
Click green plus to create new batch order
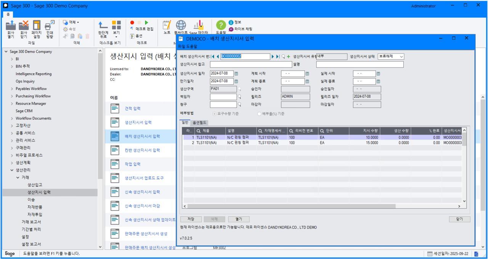(x=288, y=56)
